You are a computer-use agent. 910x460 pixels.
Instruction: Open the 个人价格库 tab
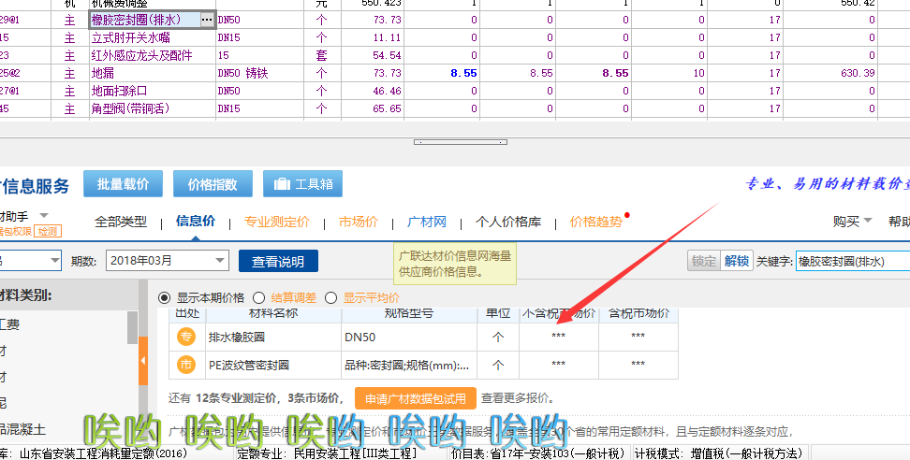tap(508, 222)
